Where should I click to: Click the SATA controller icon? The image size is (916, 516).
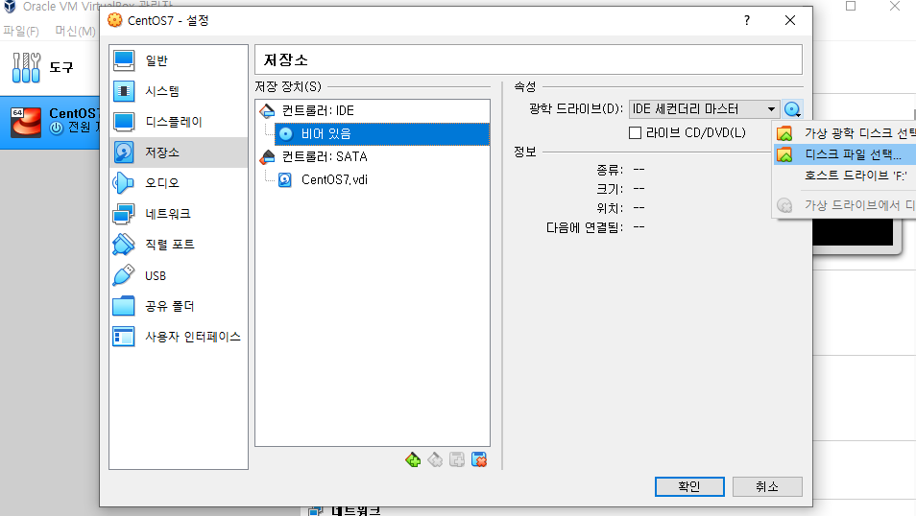point(267,156)
